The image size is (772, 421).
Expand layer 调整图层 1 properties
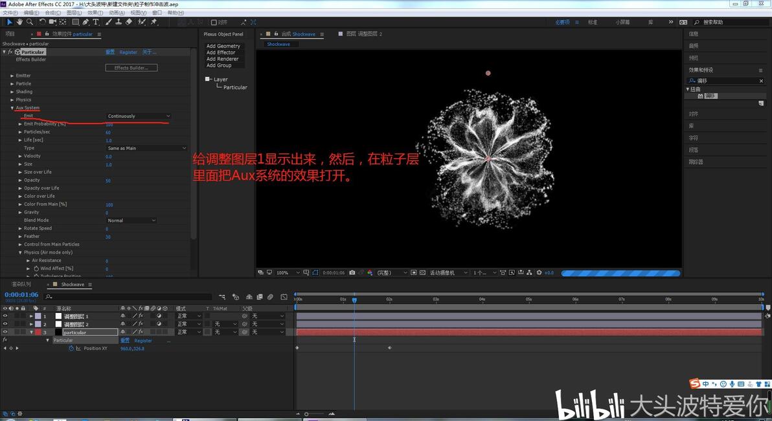point(32,316)
